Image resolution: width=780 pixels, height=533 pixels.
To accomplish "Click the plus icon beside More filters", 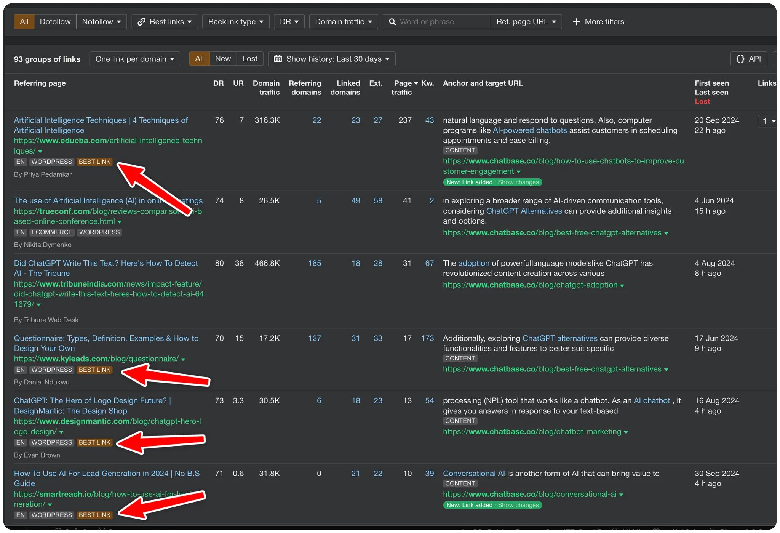I will click(576, 22).
